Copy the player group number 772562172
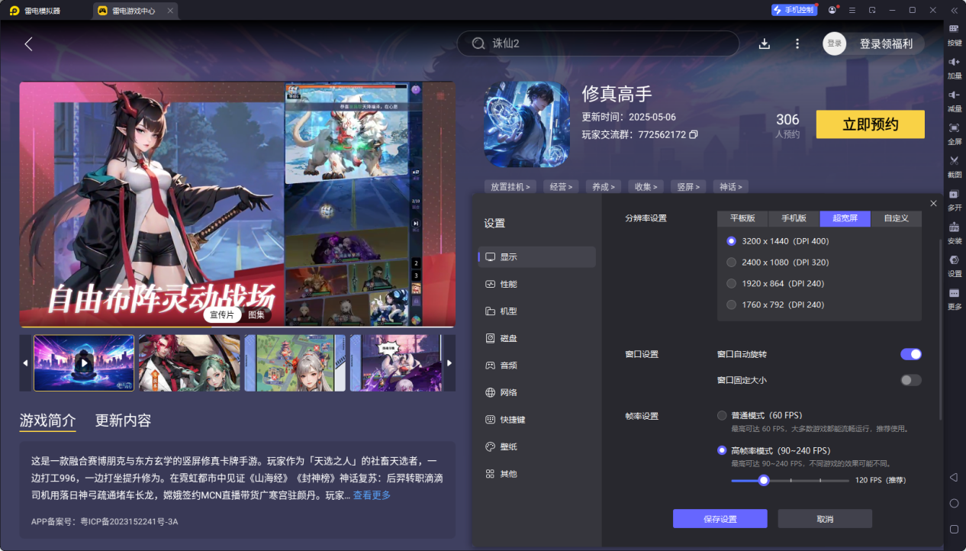Screen dimensions: 966x551 point(694,135)
